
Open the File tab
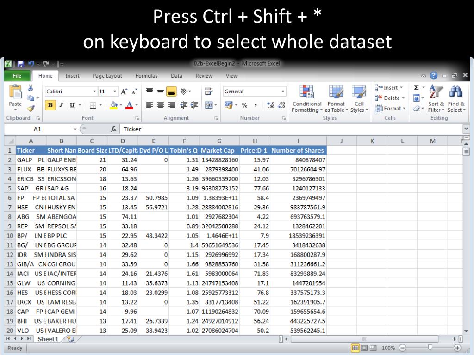click(17, 76)
